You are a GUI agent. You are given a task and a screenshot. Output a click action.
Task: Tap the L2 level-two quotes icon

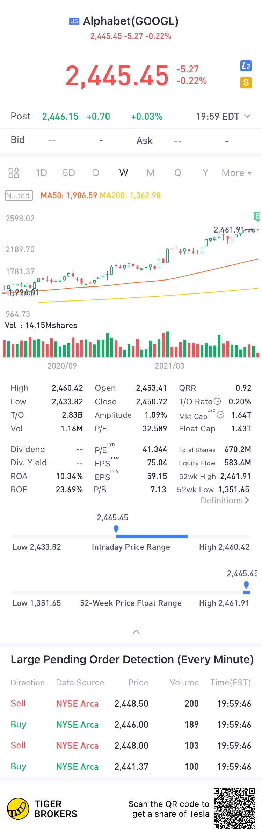coord(246,66)
